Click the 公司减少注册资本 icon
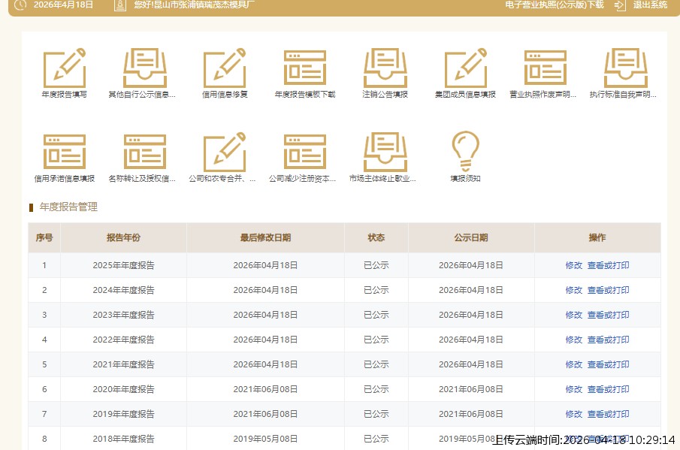The image size is (680, 450). [304, 153]
